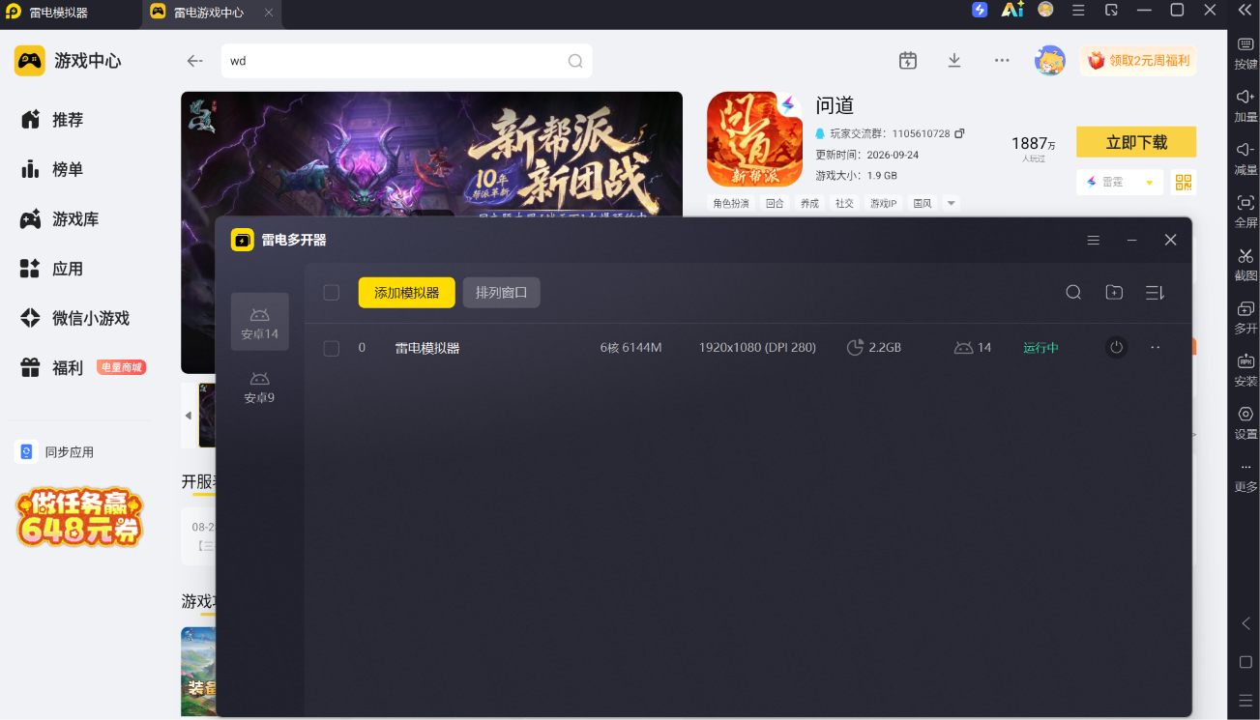Tick the select-all checkbox beside 添加模拟器
The image size is (1260, 720).
(x=332, y=293)
